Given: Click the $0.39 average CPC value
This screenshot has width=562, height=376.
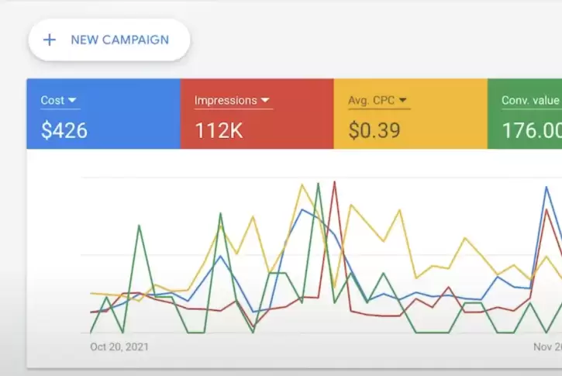Looking at the screenshot, I should [374, 130].
